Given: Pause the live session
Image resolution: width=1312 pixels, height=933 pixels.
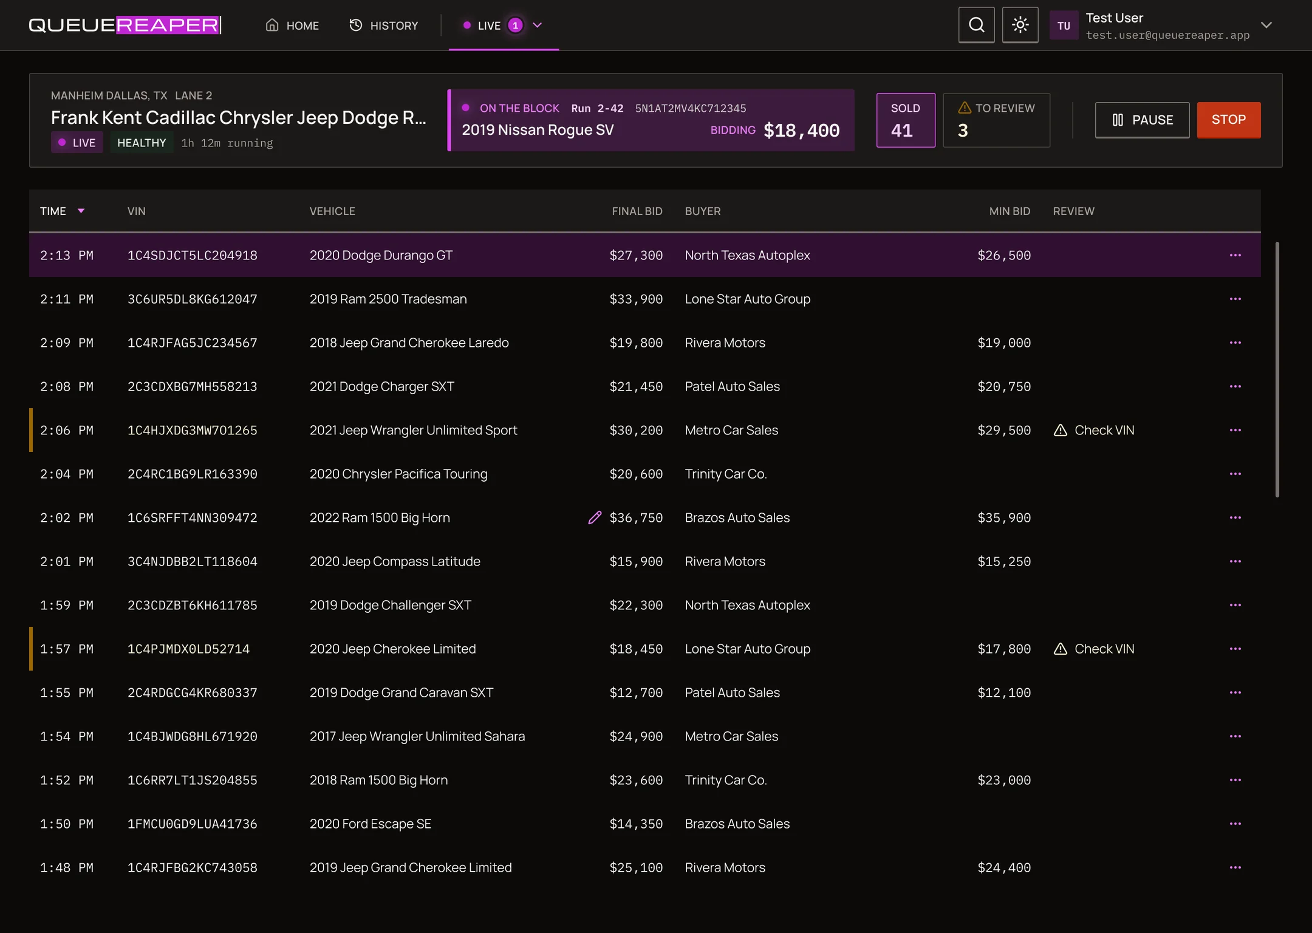Looking at the screenshot, I should 1142,120.
